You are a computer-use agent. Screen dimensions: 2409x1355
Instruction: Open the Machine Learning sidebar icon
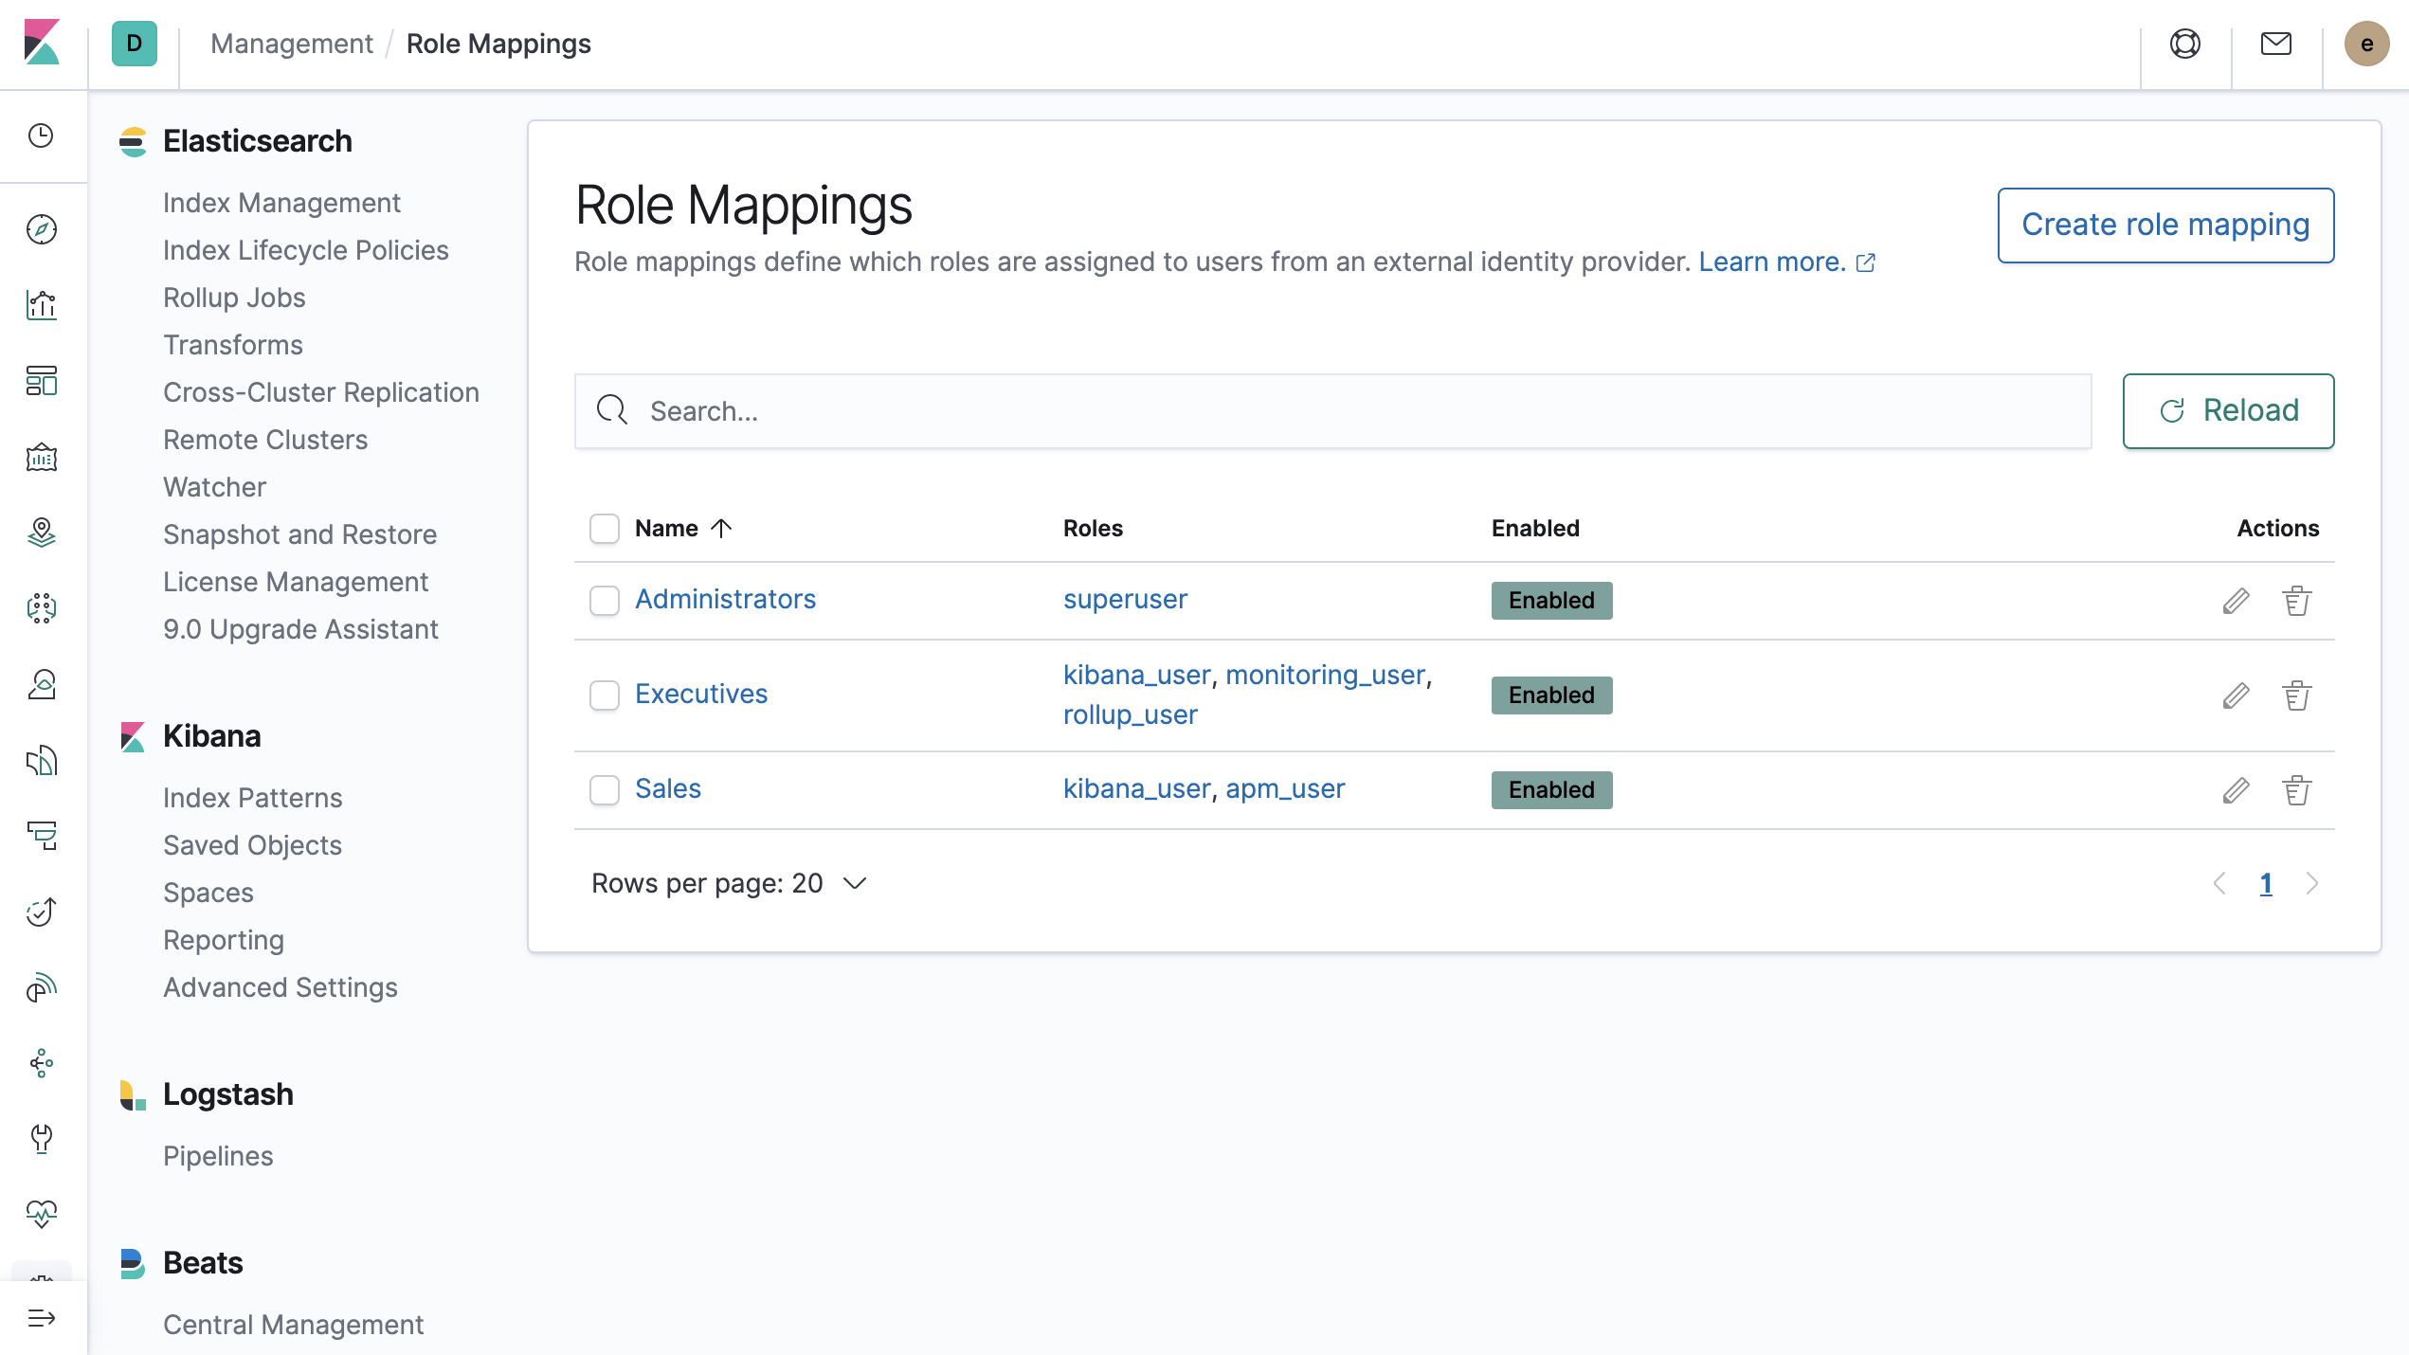[42, 609]
